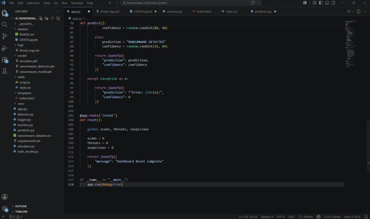Open editor more actions ellipsis
370x219 pixels.
pyautogui.click(x=365, y=11)
